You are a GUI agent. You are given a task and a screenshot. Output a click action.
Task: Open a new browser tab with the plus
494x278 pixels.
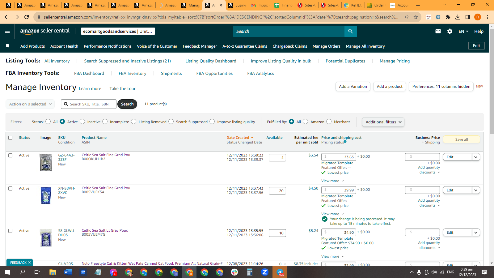(x=418, y=5)
